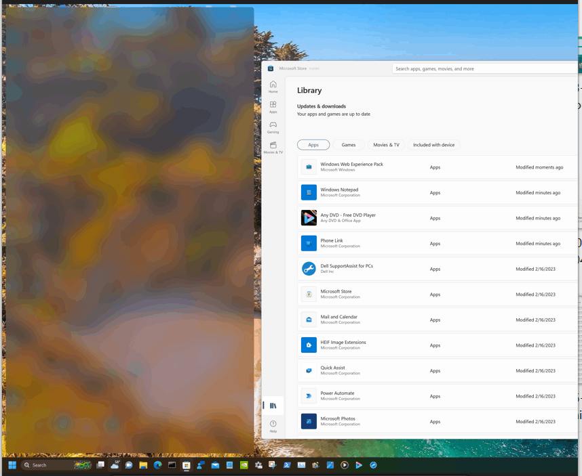Viewport: 582px width, 476px height.
Task: Open Help in the Store sidebar
Action: [x=273, y=427]
